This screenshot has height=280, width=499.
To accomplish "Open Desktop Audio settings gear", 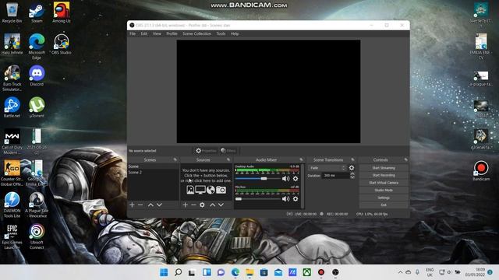I will [296, 179].
